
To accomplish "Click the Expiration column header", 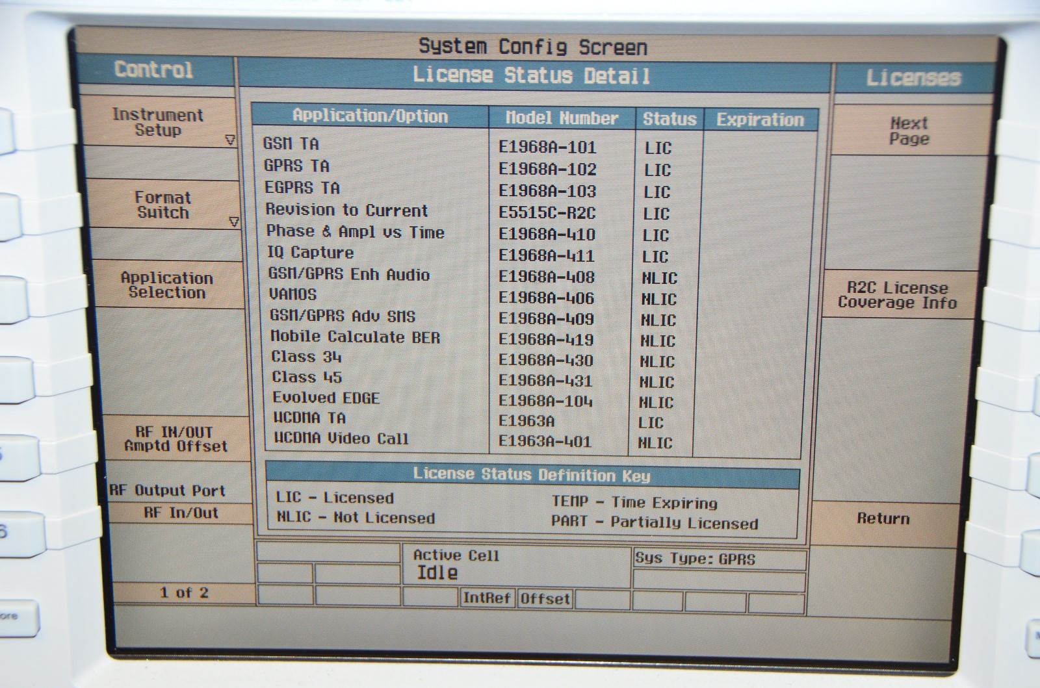I will pos(760,120).
